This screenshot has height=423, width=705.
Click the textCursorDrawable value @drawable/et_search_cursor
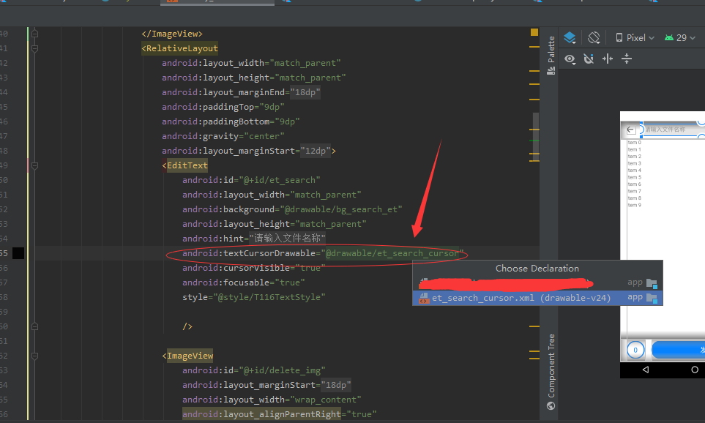[392, 253]
